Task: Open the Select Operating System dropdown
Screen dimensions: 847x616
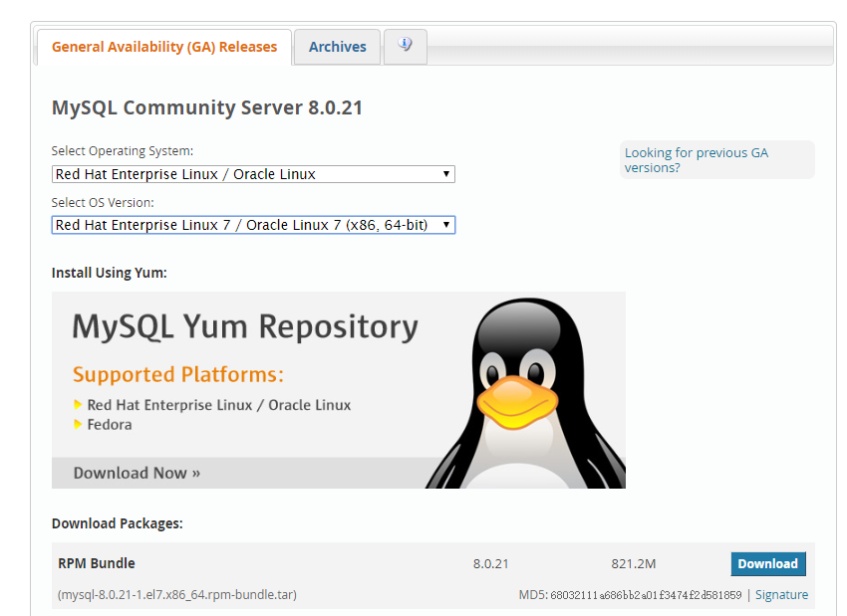Action: click(x=253, y=174)
